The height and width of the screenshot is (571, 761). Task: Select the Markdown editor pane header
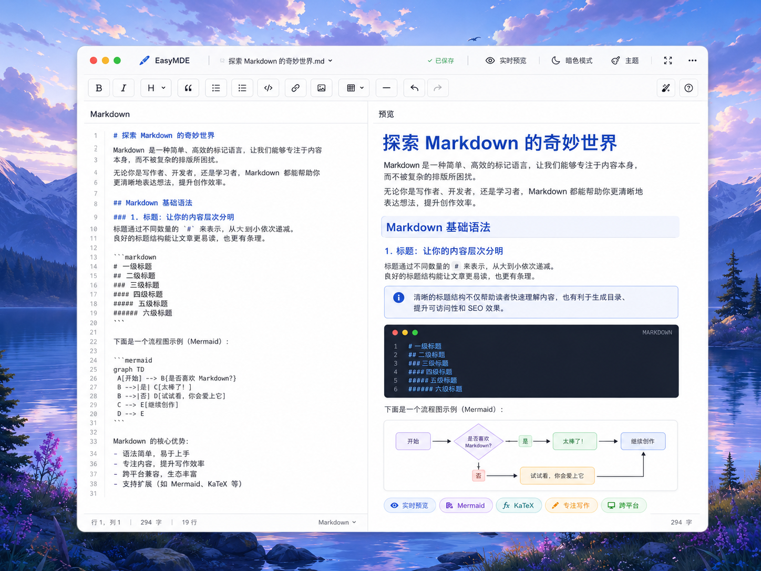point(110,114)
